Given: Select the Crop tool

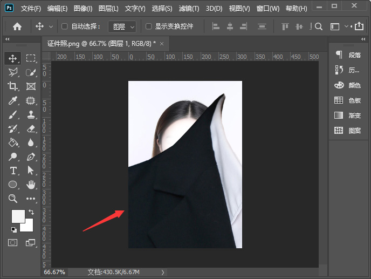Looking at the screenshot, I should tap(13, 86).
